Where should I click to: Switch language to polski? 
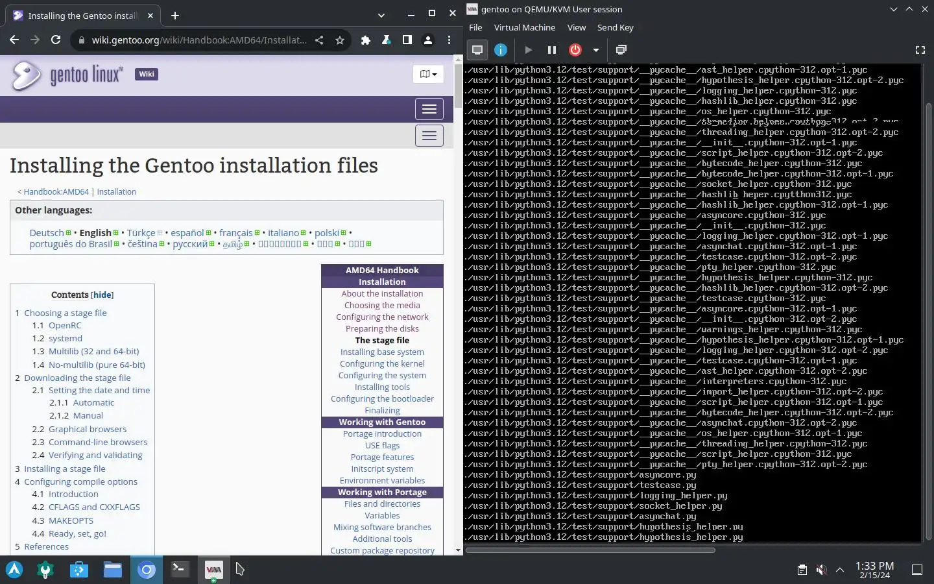[x=327, y=233]
